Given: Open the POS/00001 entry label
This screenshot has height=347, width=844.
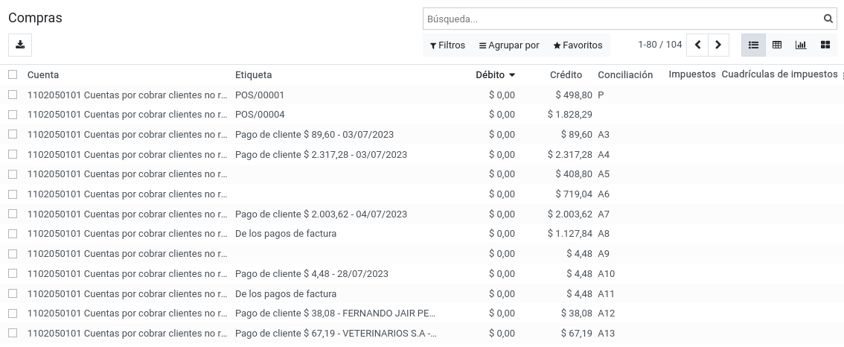Looking at the screenshot, I should tap(260, 95).
